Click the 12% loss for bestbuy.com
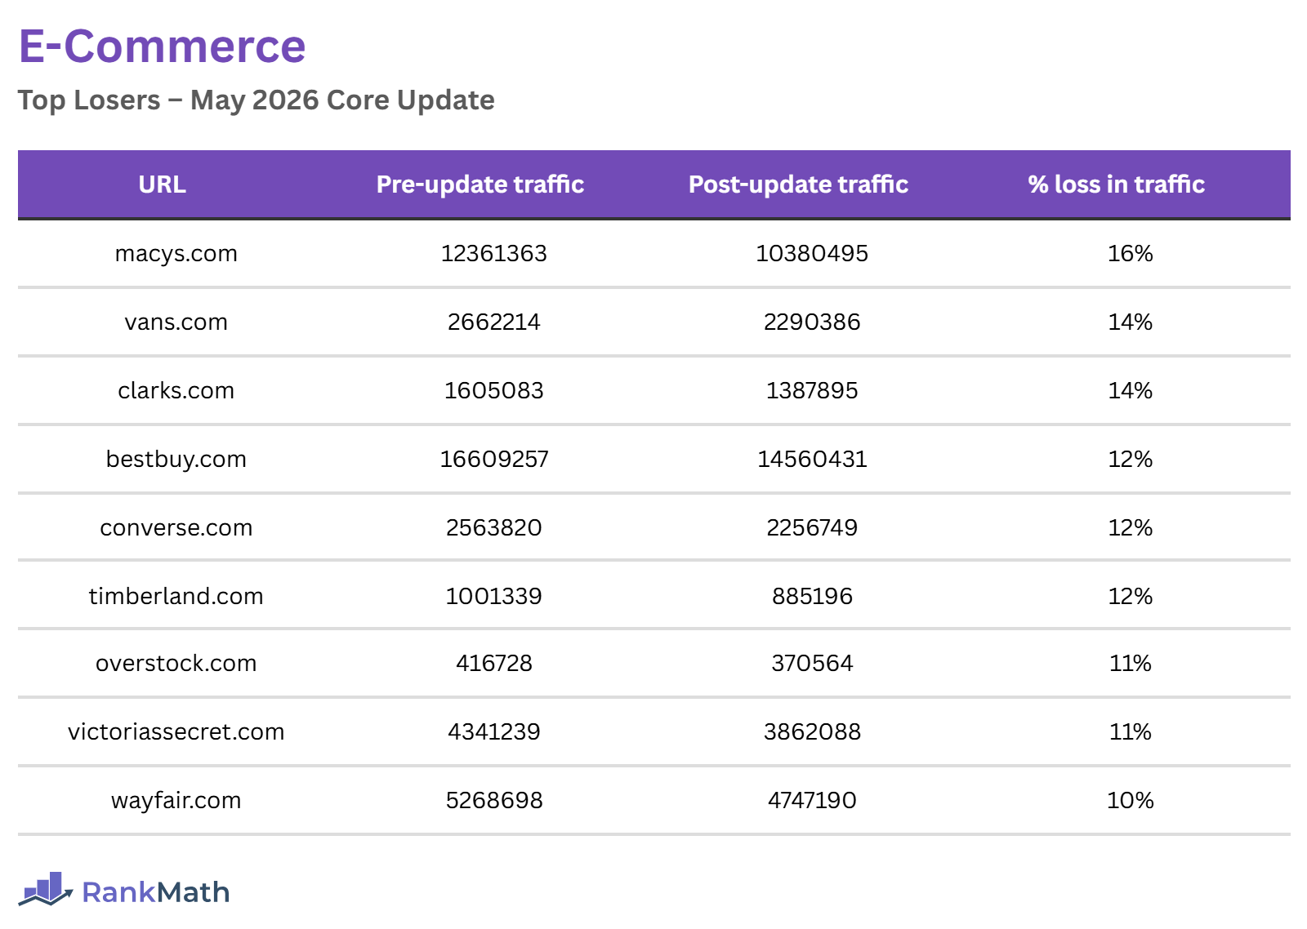1307x929 pixels. click(1131, 460)
